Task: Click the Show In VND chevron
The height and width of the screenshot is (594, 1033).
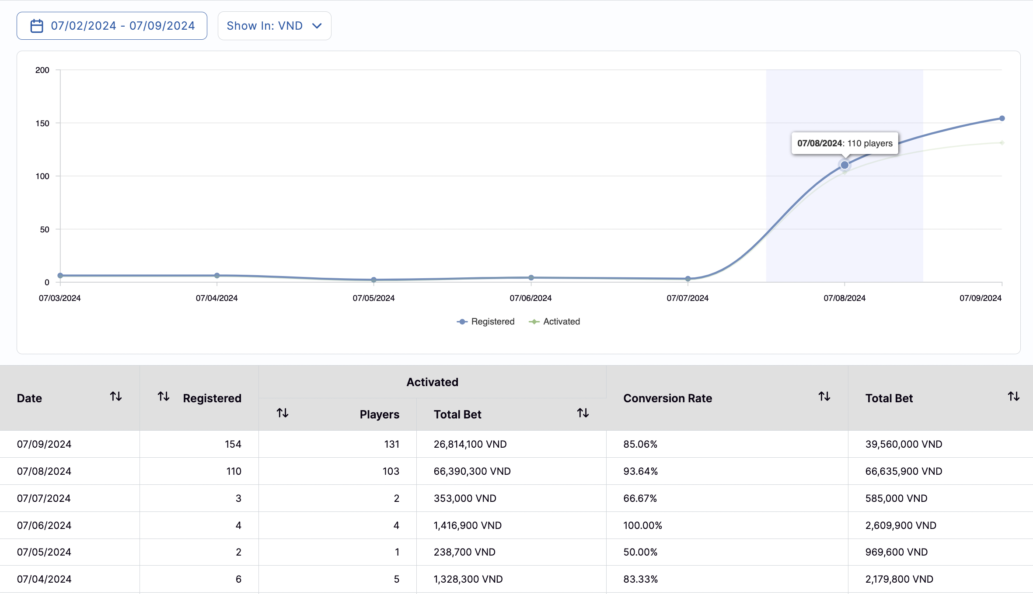Action: [317, 26]
